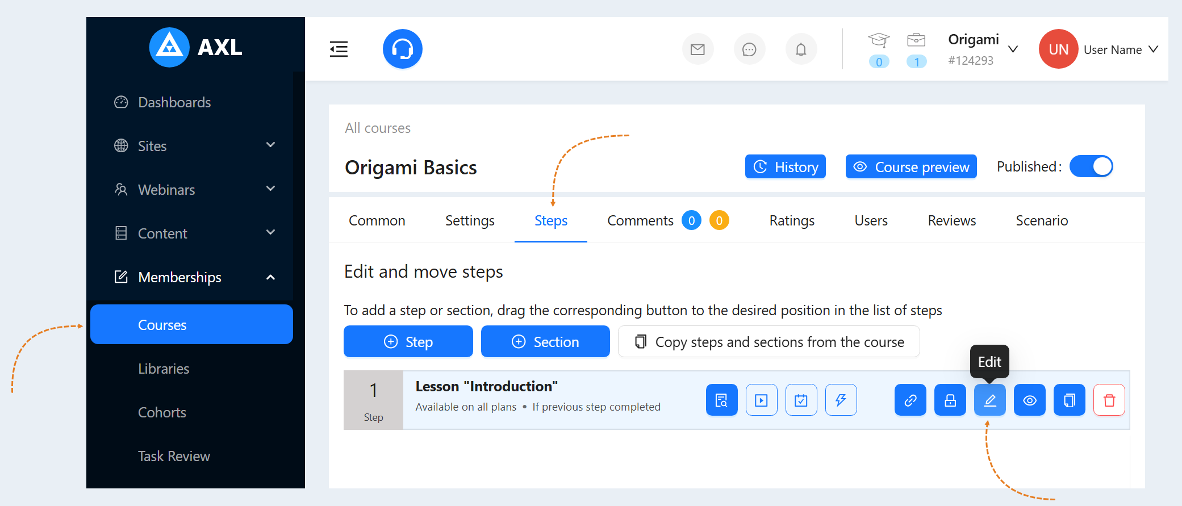Click the notifications bell icon

point(801,49)
